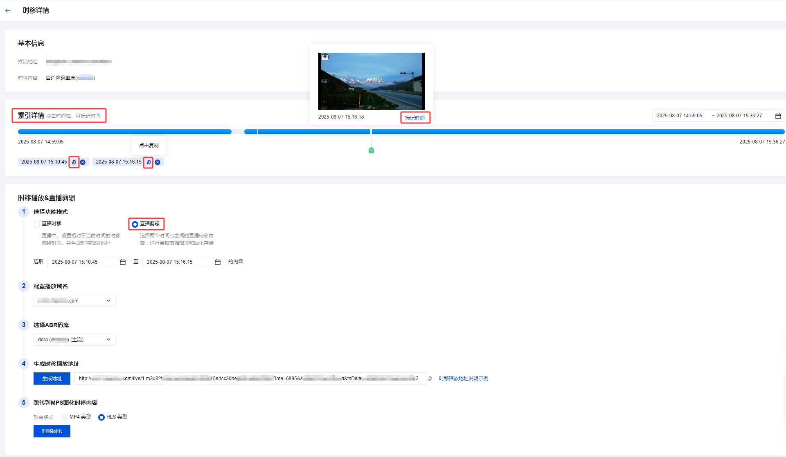Click the back arrow beside 时移详情

(x=8, y=11)
